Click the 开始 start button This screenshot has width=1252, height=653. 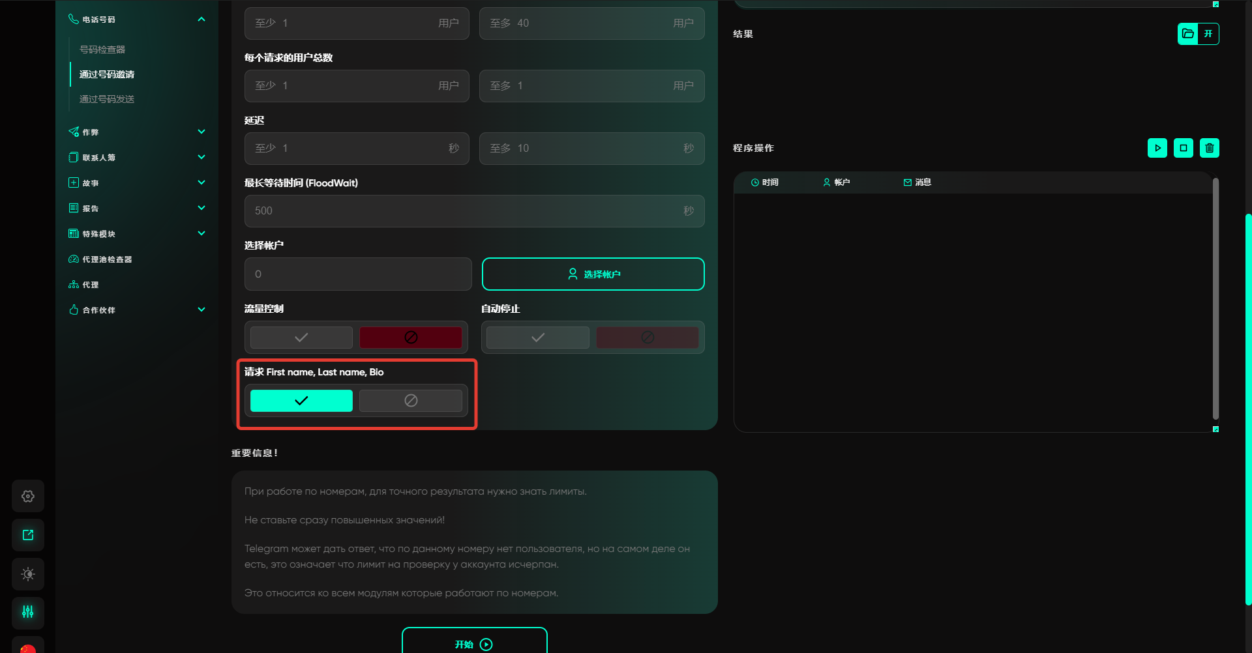click(474, 643)
